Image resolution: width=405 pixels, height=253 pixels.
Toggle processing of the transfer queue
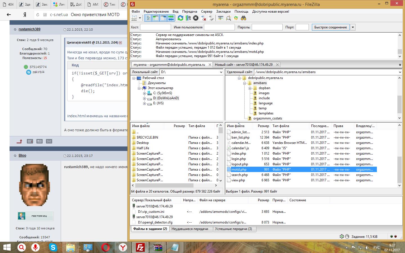point(188,18)
